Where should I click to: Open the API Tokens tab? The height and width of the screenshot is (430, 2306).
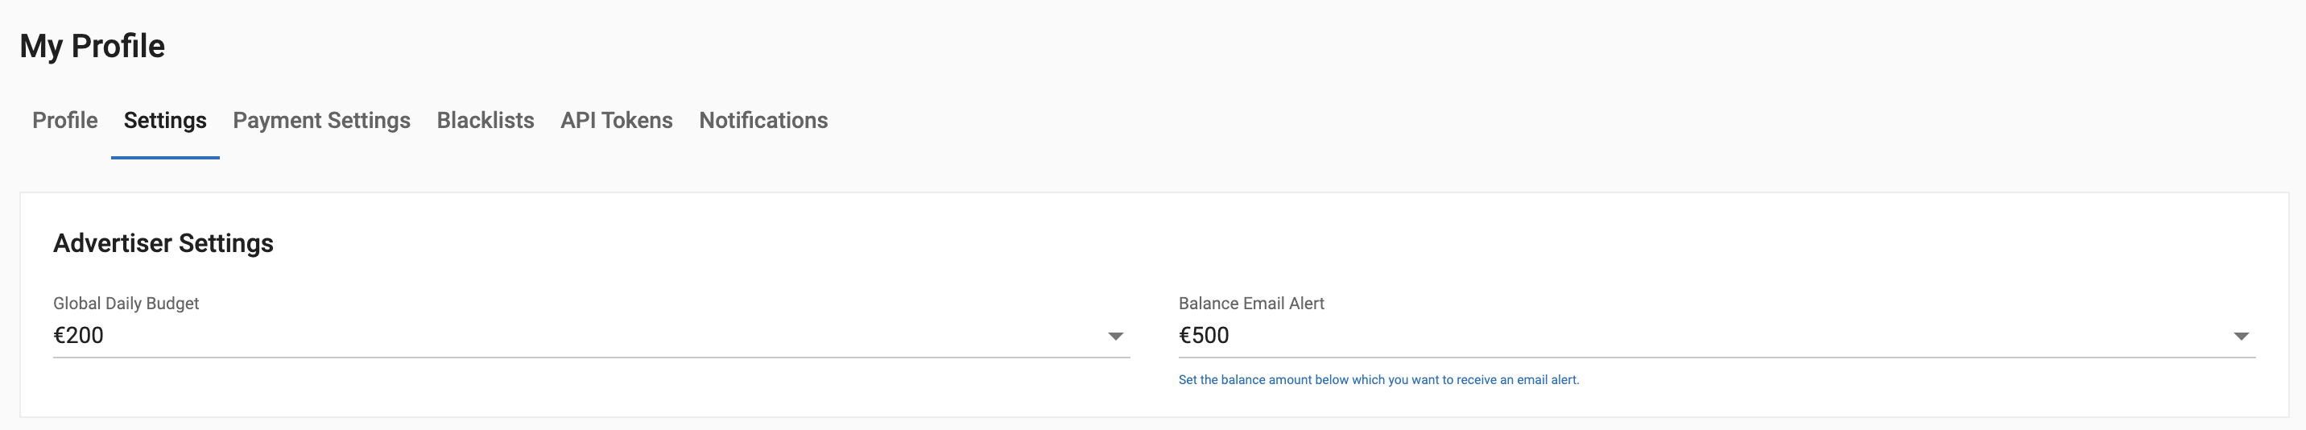point(616,121)
